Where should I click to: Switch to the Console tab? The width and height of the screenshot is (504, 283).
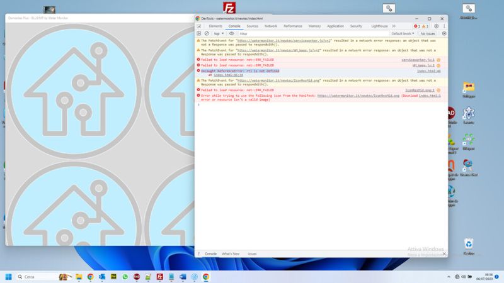(x=234, y=26)
